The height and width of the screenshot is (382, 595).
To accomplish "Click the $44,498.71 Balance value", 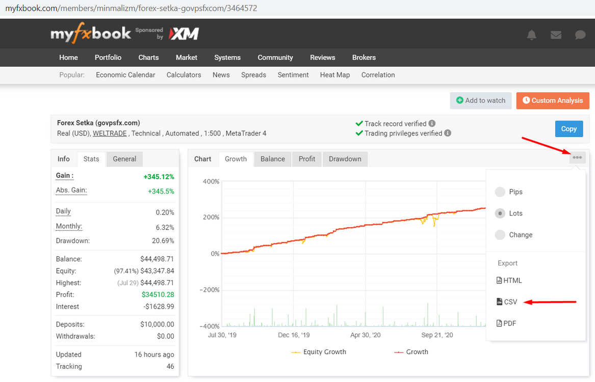I will (x=157, y=259).
